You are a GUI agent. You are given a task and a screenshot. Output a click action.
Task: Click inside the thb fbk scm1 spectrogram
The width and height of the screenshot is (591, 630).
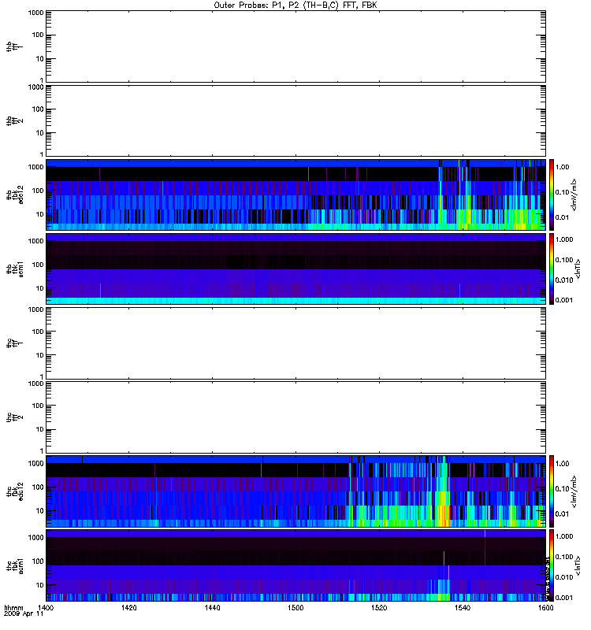point(295,269)
